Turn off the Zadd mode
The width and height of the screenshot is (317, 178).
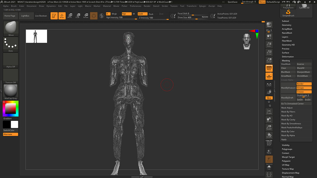[142, 14]
